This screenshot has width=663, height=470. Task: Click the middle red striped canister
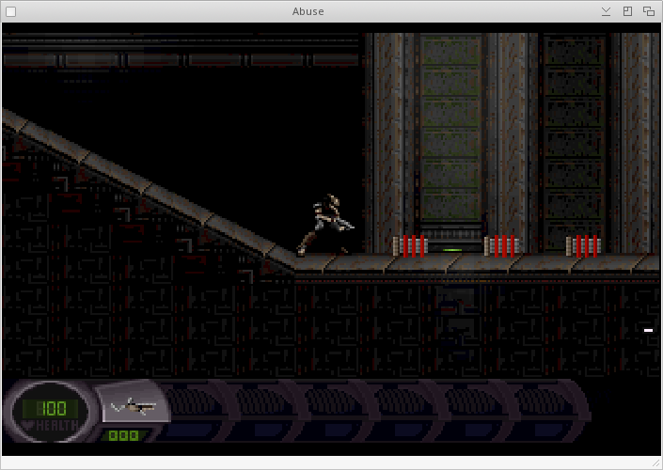point(501,246)
